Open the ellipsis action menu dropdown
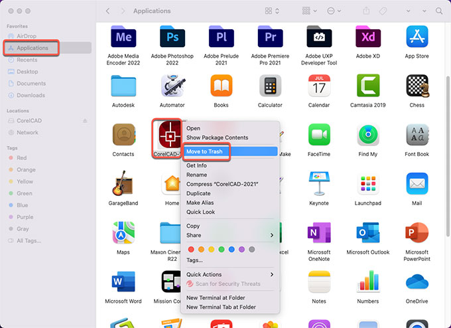Viewport: 451px width, 328px height. 334,11
